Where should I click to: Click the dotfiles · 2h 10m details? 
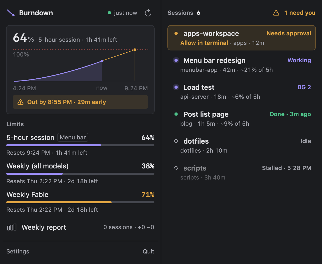(204, 150)
